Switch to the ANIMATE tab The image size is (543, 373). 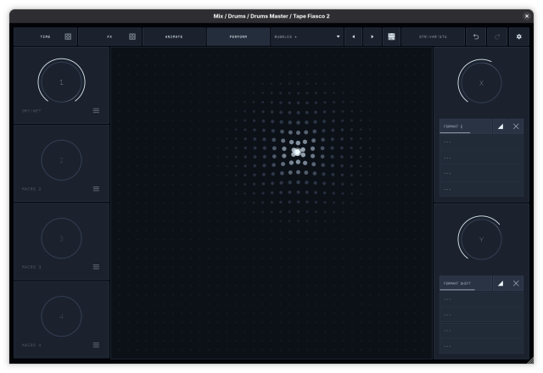tap(174, 36)
